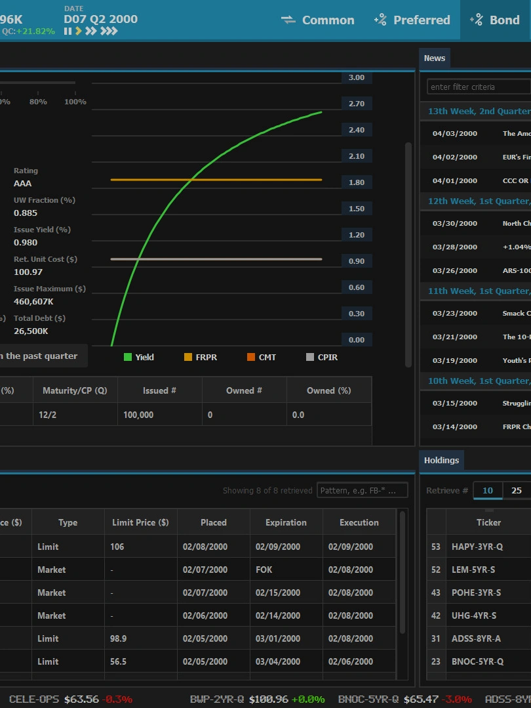Click the percent icon beside Preferred
The height and width of the screenshot is (708, 531).
(x=380, y=20)
